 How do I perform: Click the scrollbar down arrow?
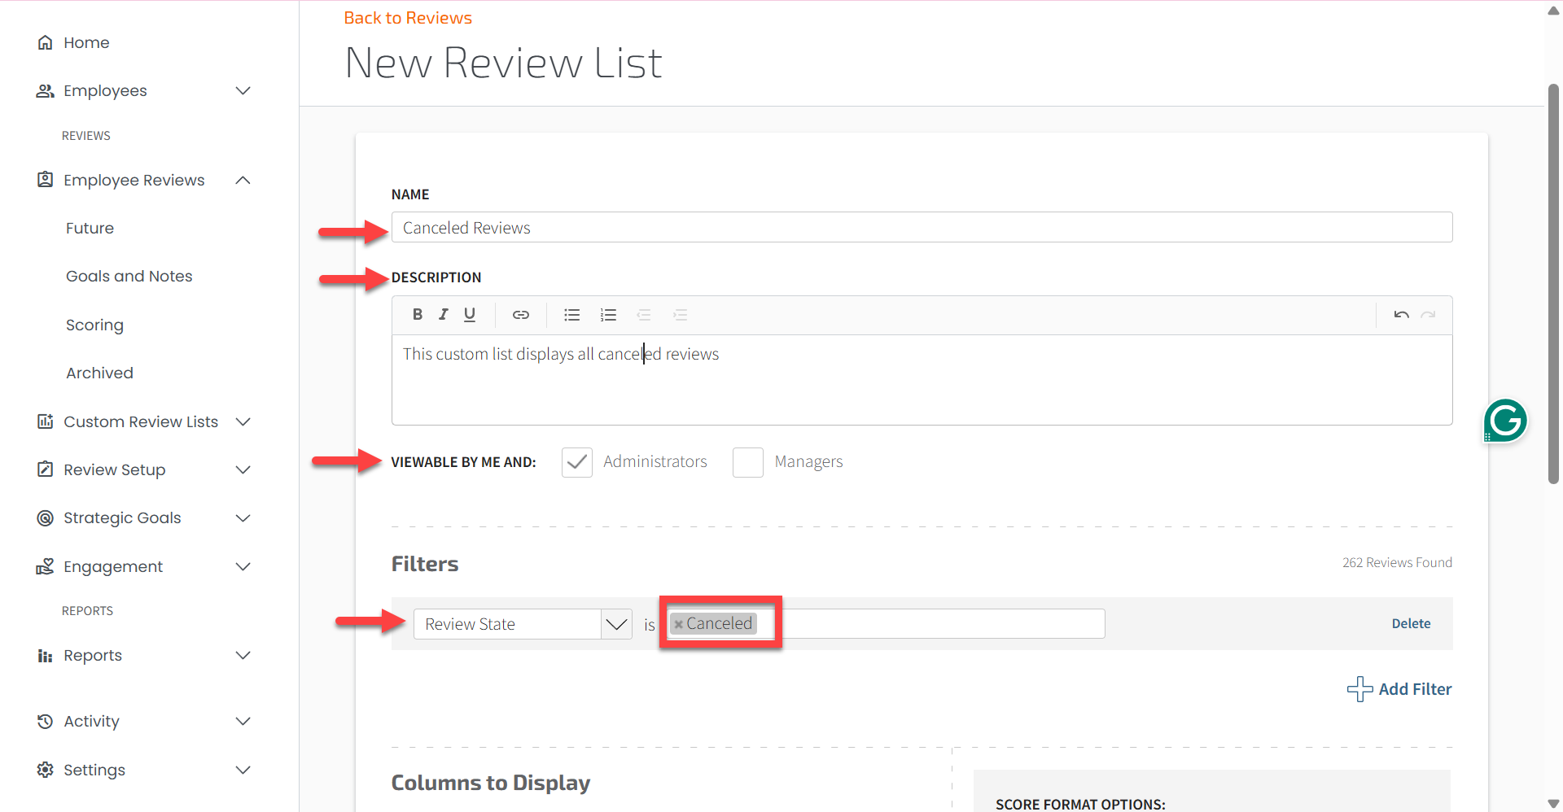point(1554,804)
